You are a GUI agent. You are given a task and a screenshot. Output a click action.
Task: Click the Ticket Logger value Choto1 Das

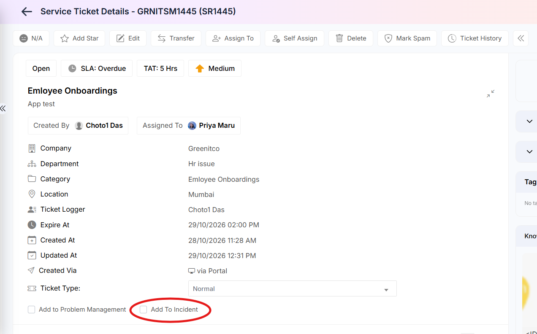[x=206, y=210]
